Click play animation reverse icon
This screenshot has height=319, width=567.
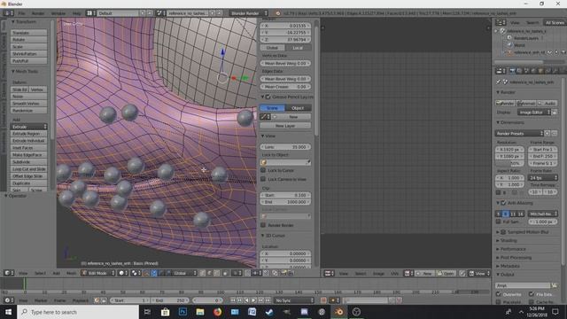coord(246,300)
